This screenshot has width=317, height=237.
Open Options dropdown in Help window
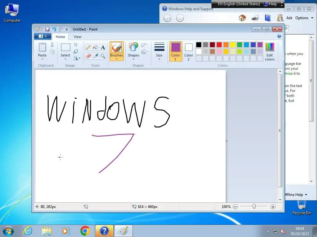coord(304,18)
